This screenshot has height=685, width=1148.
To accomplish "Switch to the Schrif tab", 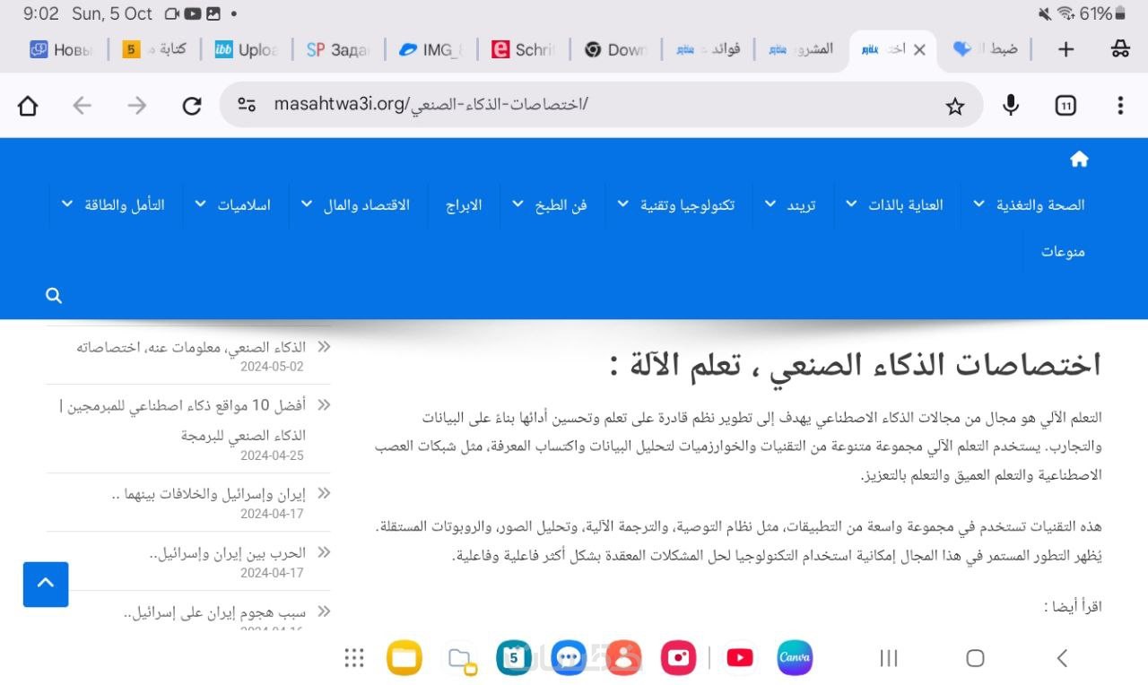I will (x=523, y=50).
